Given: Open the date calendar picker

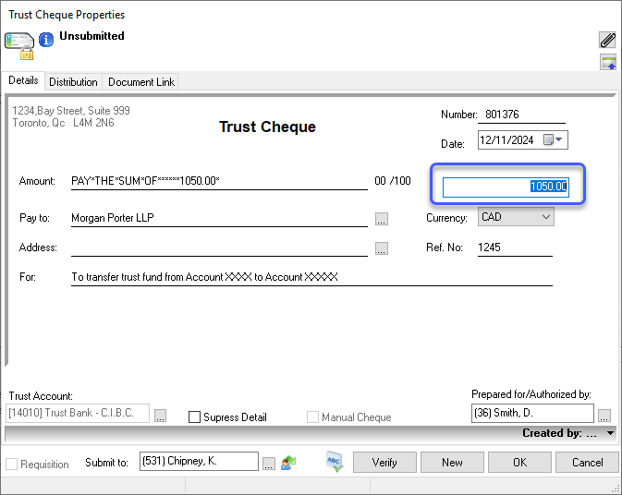Looking at the screenshot, I should pos(553,139).
